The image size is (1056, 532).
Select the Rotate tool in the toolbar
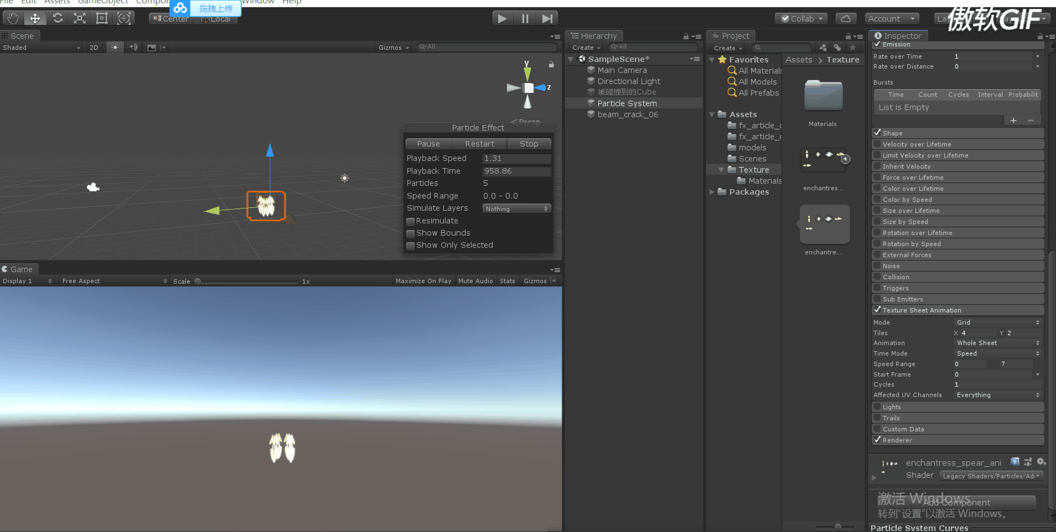click(x=58, y=18)
